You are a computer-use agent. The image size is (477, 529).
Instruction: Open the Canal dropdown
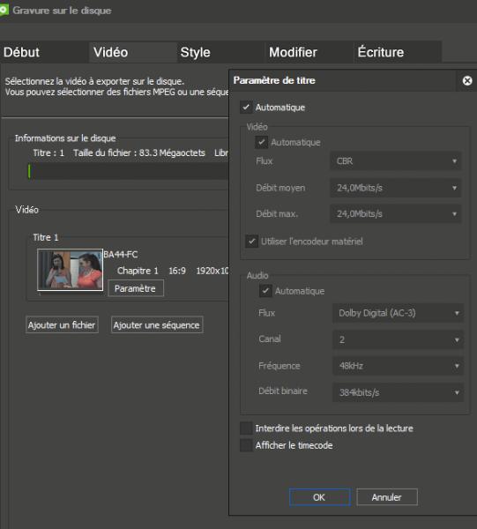(x=398, y=339)
